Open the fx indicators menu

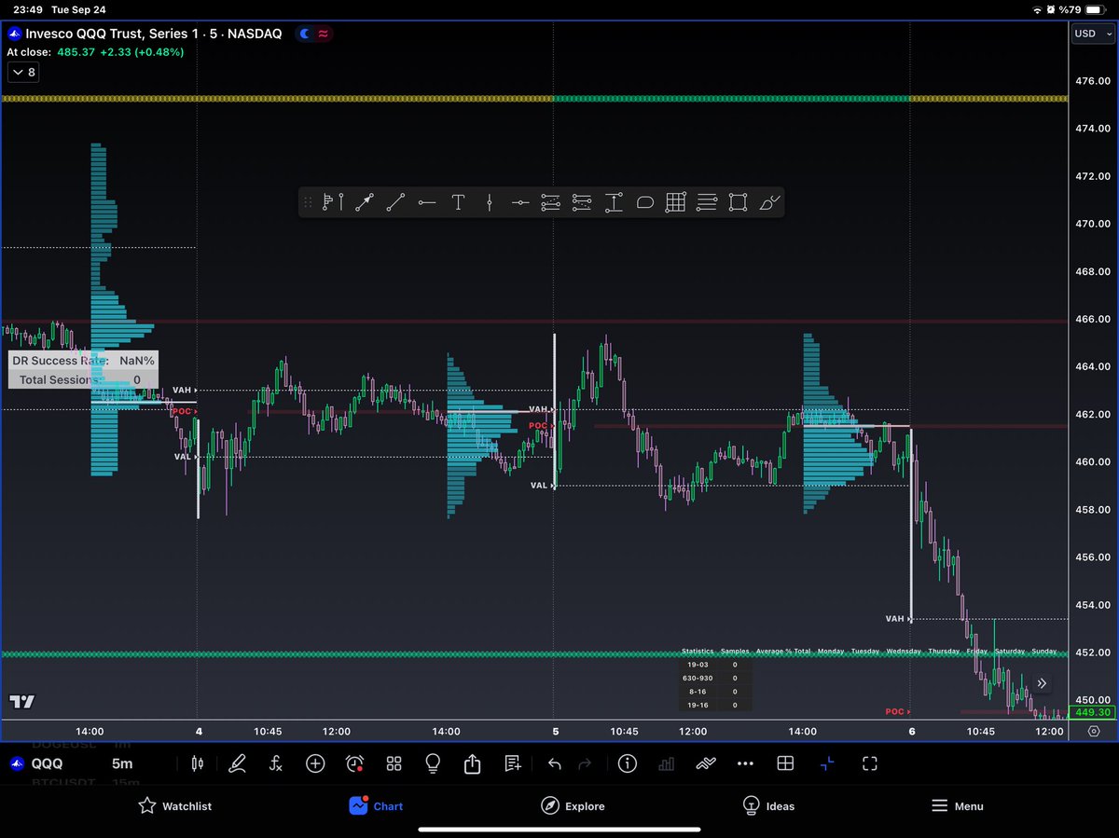click(276, 763)
